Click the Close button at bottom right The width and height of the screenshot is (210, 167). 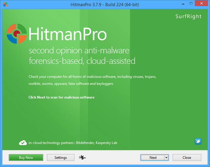point(187,158)
